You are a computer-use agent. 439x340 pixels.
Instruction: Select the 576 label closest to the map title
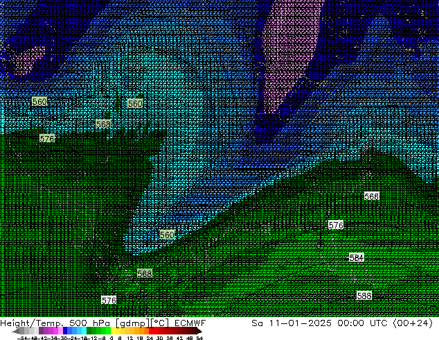click(x=109, y=300)
